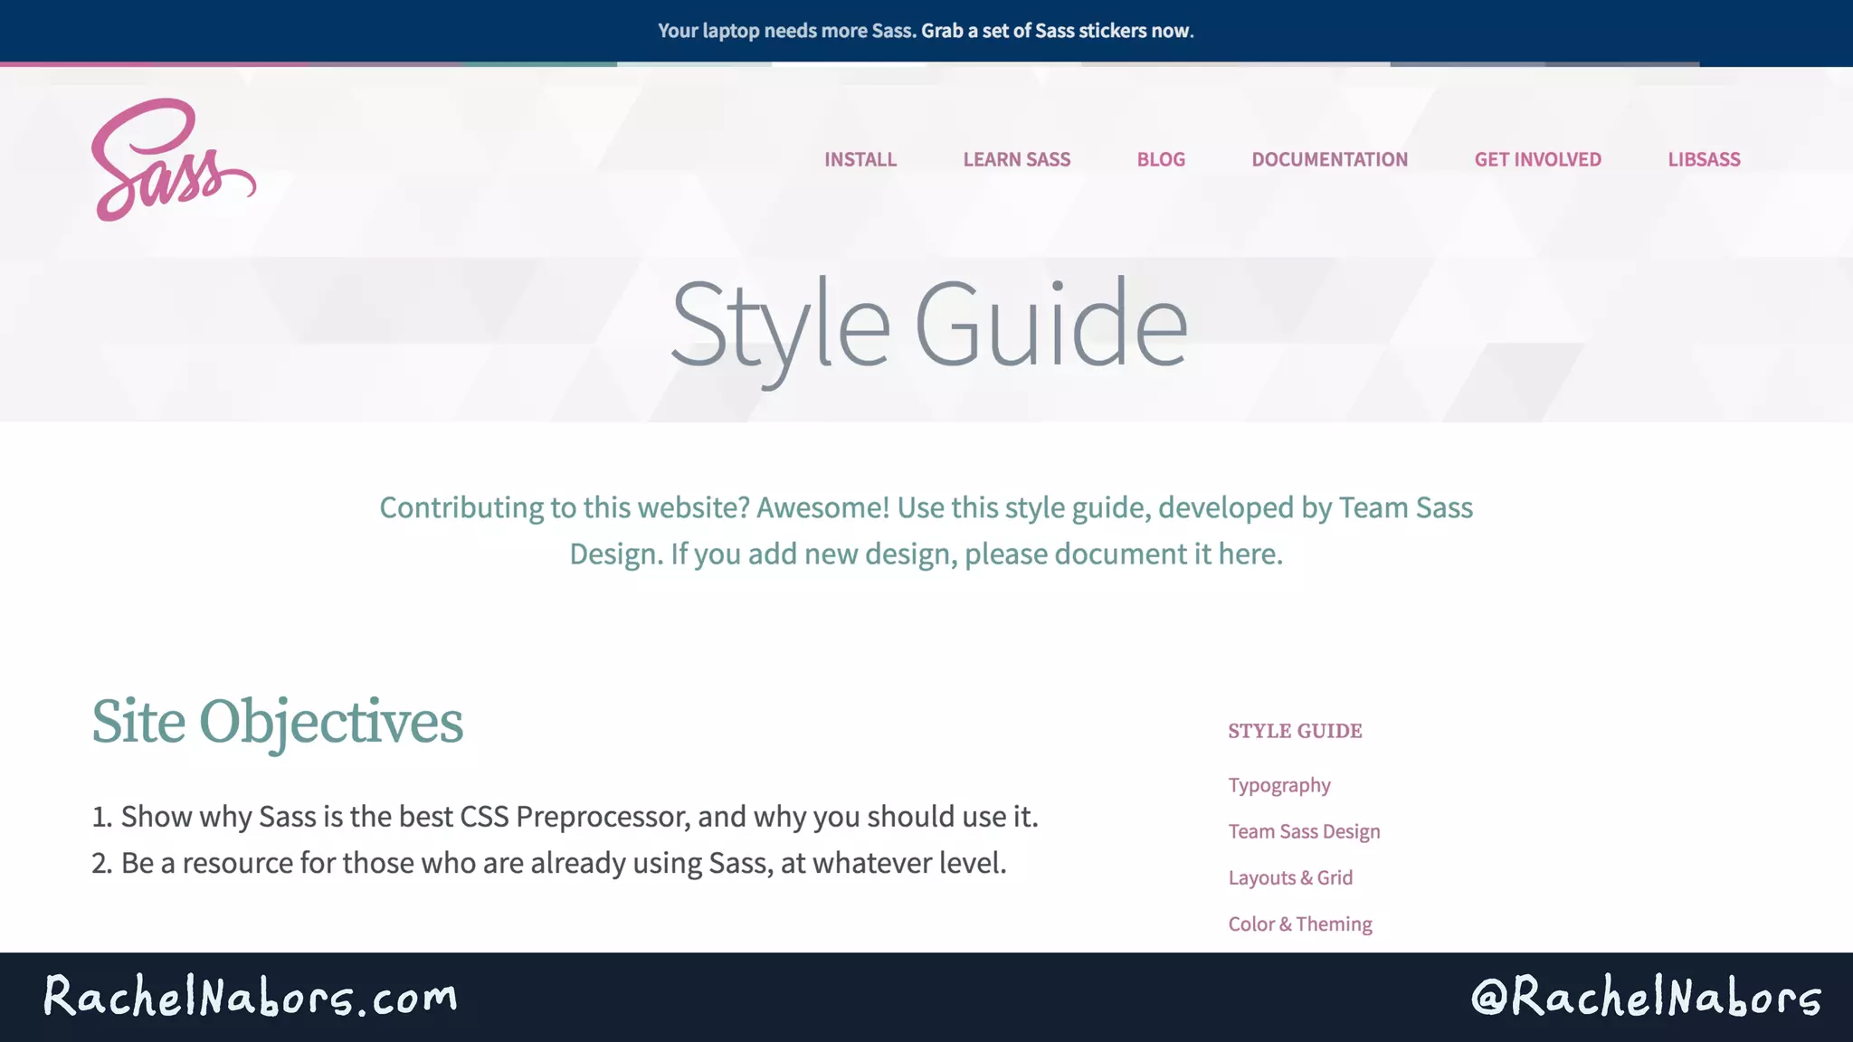Go to LEARN SASS page
This screenshot has height=1042, width=1853.
tap(1016, 159)
